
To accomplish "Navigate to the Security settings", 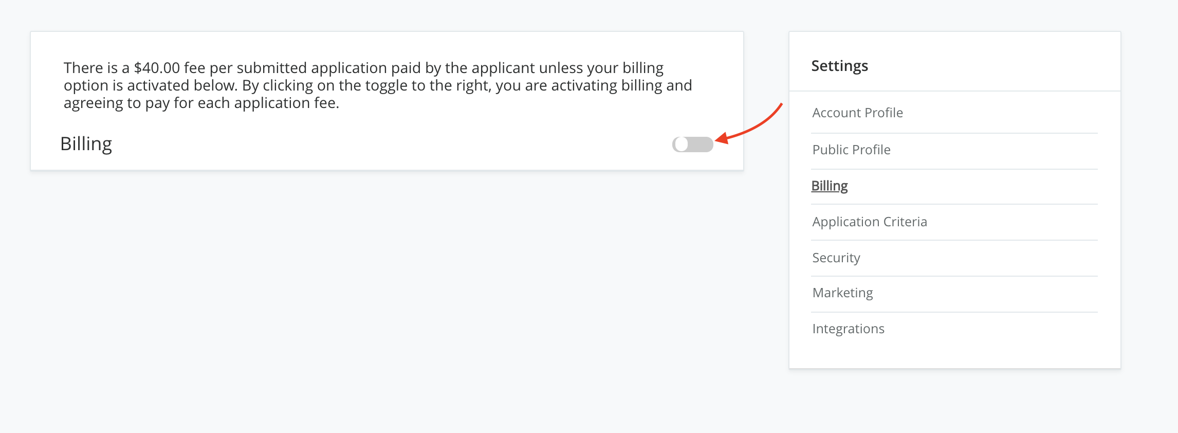I will (836, 258).
